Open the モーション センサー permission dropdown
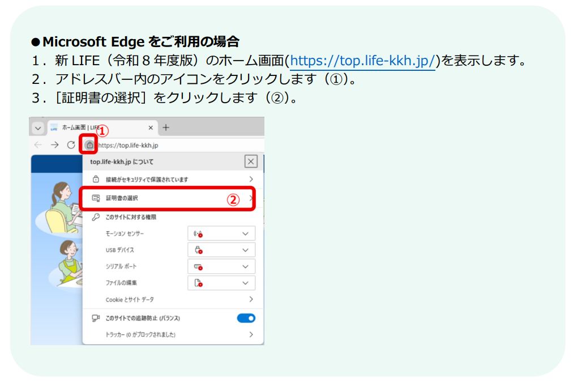The width and height of the screenshot is (573, 386). (221, 234)
